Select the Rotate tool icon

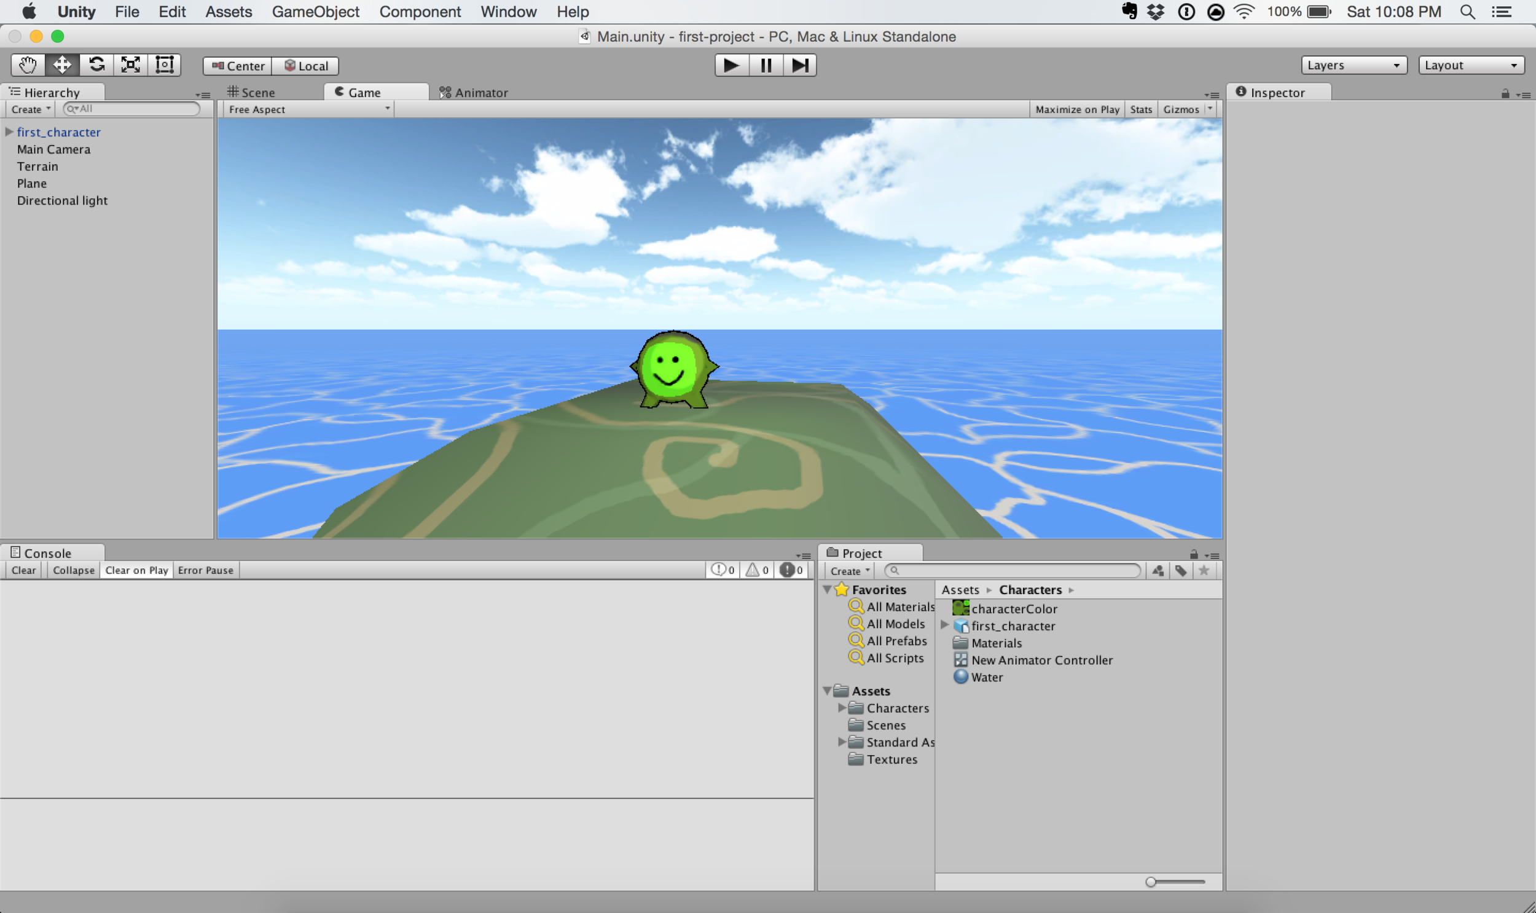click(96, 65)
